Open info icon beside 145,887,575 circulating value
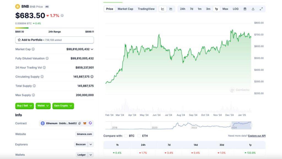The height and width of the screenshot is (159, 282). click(92, 77)
